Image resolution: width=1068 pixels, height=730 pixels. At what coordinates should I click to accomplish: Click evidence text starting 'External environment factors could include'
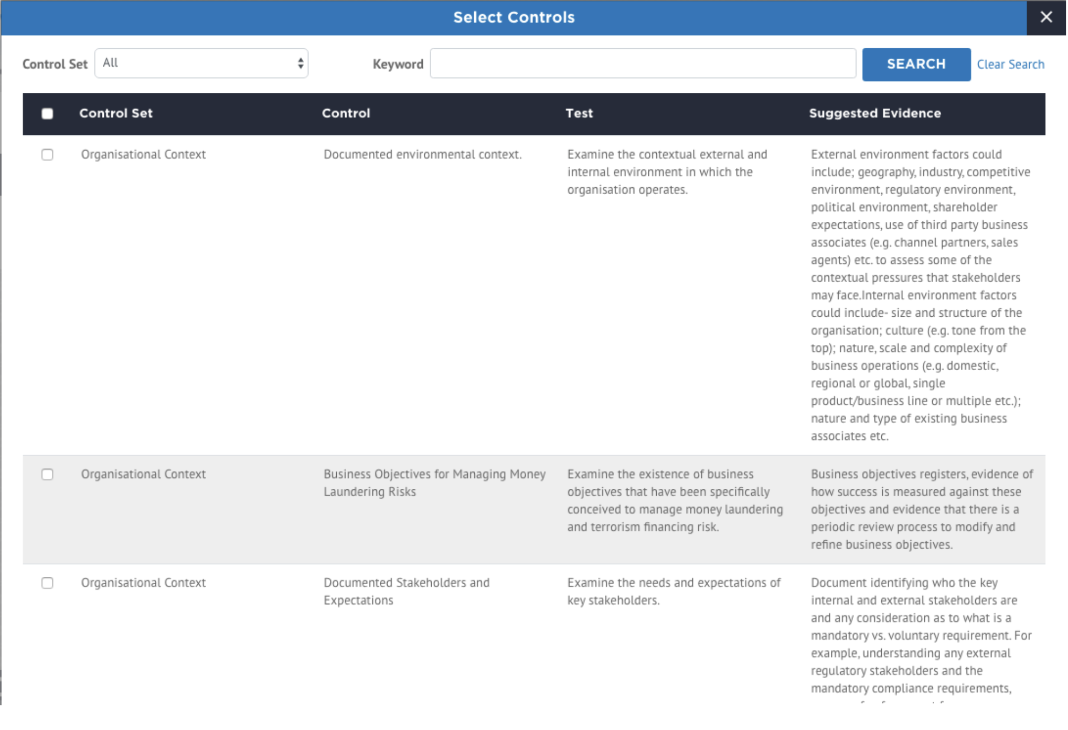click(x=920, y=295)
